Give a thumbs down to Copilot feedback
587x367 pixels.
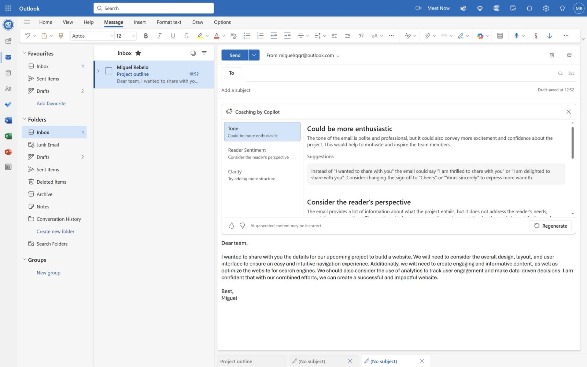click(x=242, y=226)
